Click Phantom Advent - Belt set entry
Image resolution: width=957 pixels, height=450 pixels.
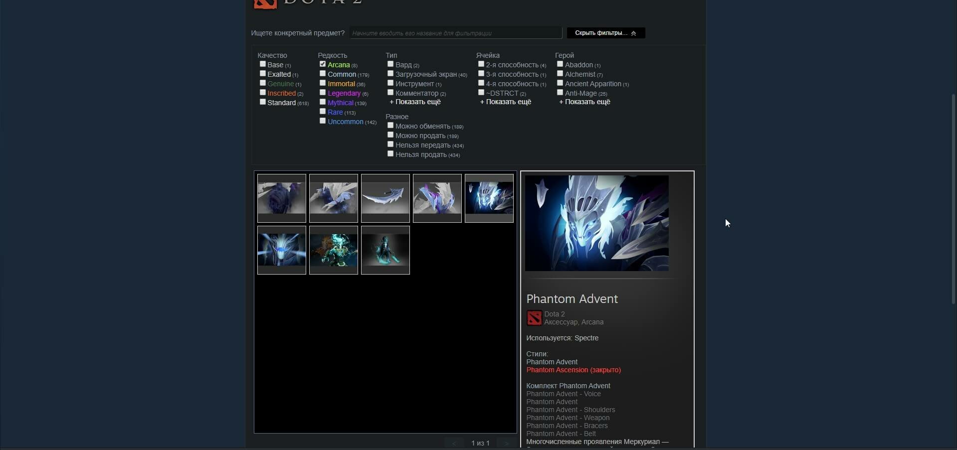(x=561, y=434)
